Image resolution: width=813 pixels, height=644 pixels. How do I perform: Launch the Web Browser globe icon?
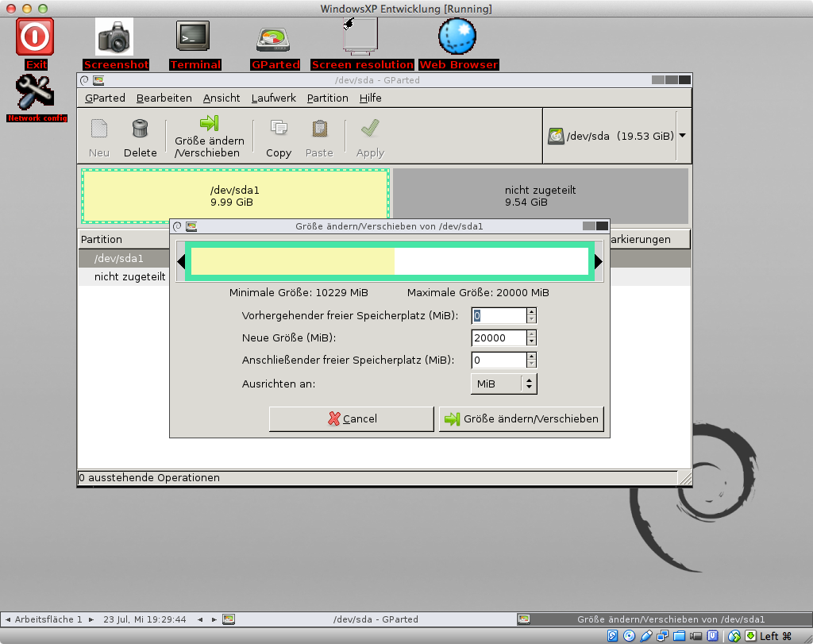coord(457,37)
